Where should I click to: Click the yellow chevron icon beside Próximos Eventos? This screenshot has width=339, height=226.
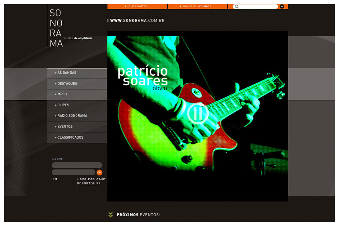coord(111,215)
